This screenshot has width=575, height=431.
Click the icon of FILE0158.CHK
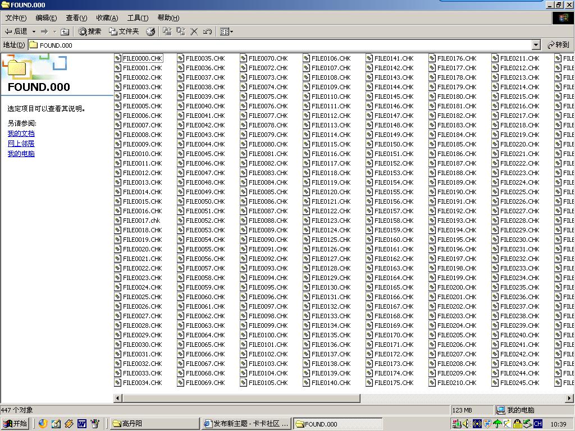369,220
